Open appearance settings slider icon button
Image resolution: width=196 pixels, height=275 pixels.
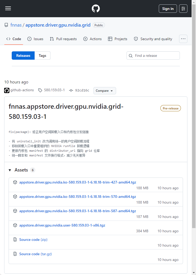click(x=183, y=9)
